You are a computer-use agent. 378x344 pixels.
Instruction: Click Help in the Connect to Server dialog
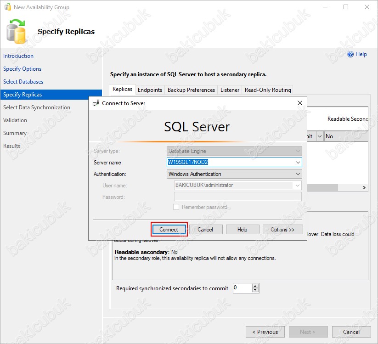(x=242, y=230)
